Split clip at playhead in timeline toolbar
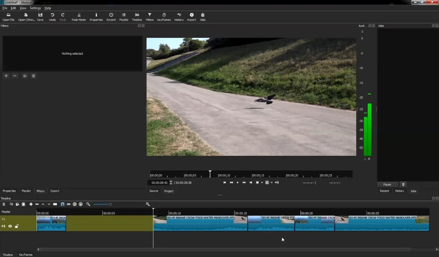The height and width of the screenshot is (257, 439). pyautogui.click(x=55, y=204)
